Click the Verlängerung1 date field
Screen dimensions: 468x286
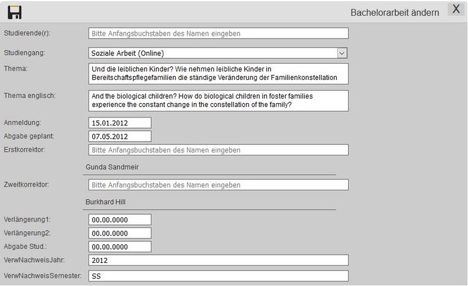pos(120,220)
